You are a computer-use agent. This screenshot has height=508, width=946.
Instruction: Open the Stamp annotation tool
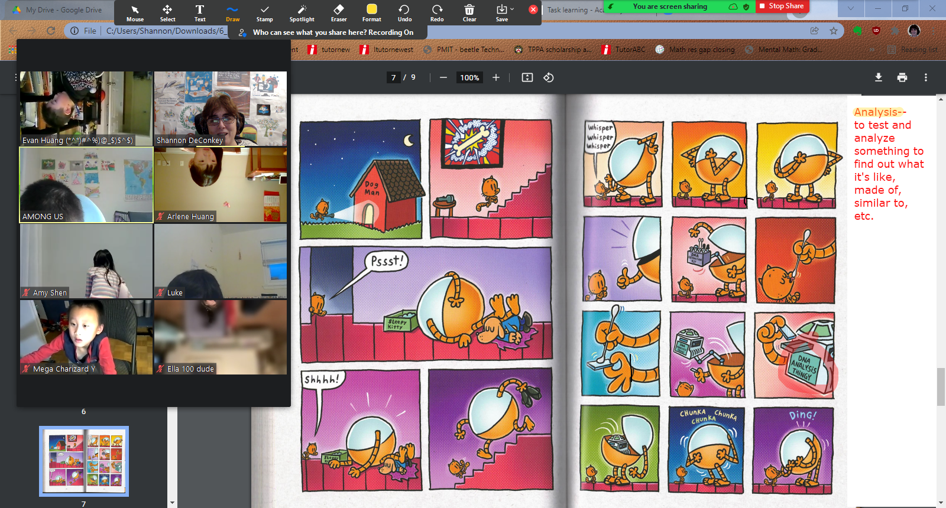(265, 13)
